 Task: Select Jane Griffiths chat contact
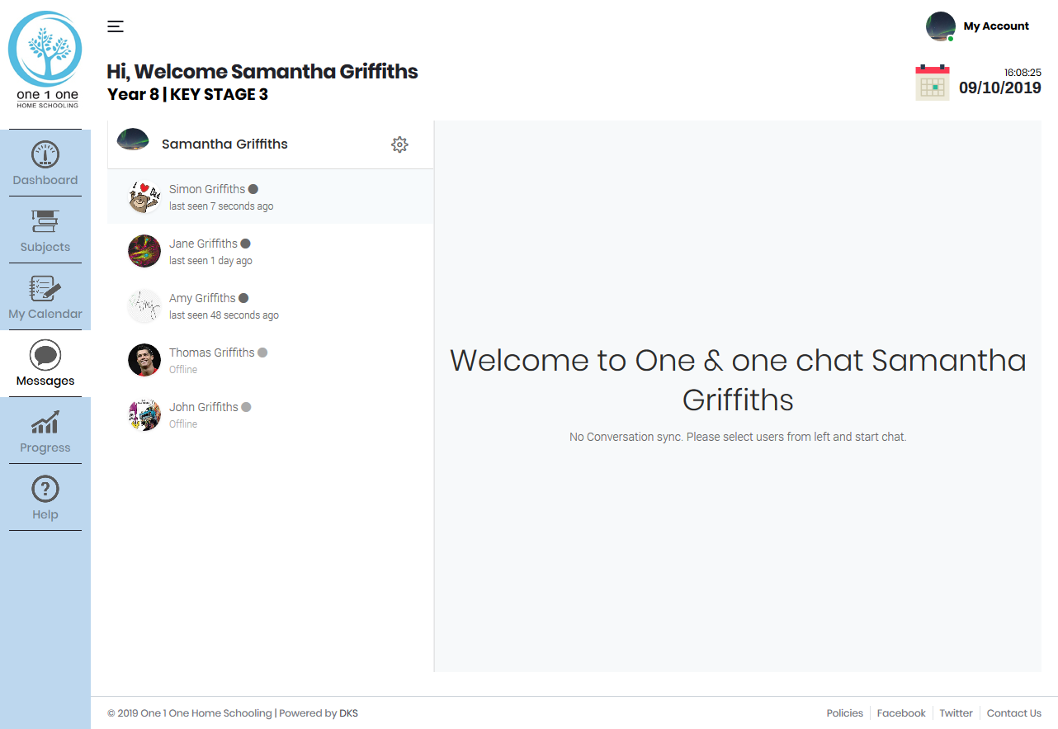pyautogui.click(x=204, y=251)
